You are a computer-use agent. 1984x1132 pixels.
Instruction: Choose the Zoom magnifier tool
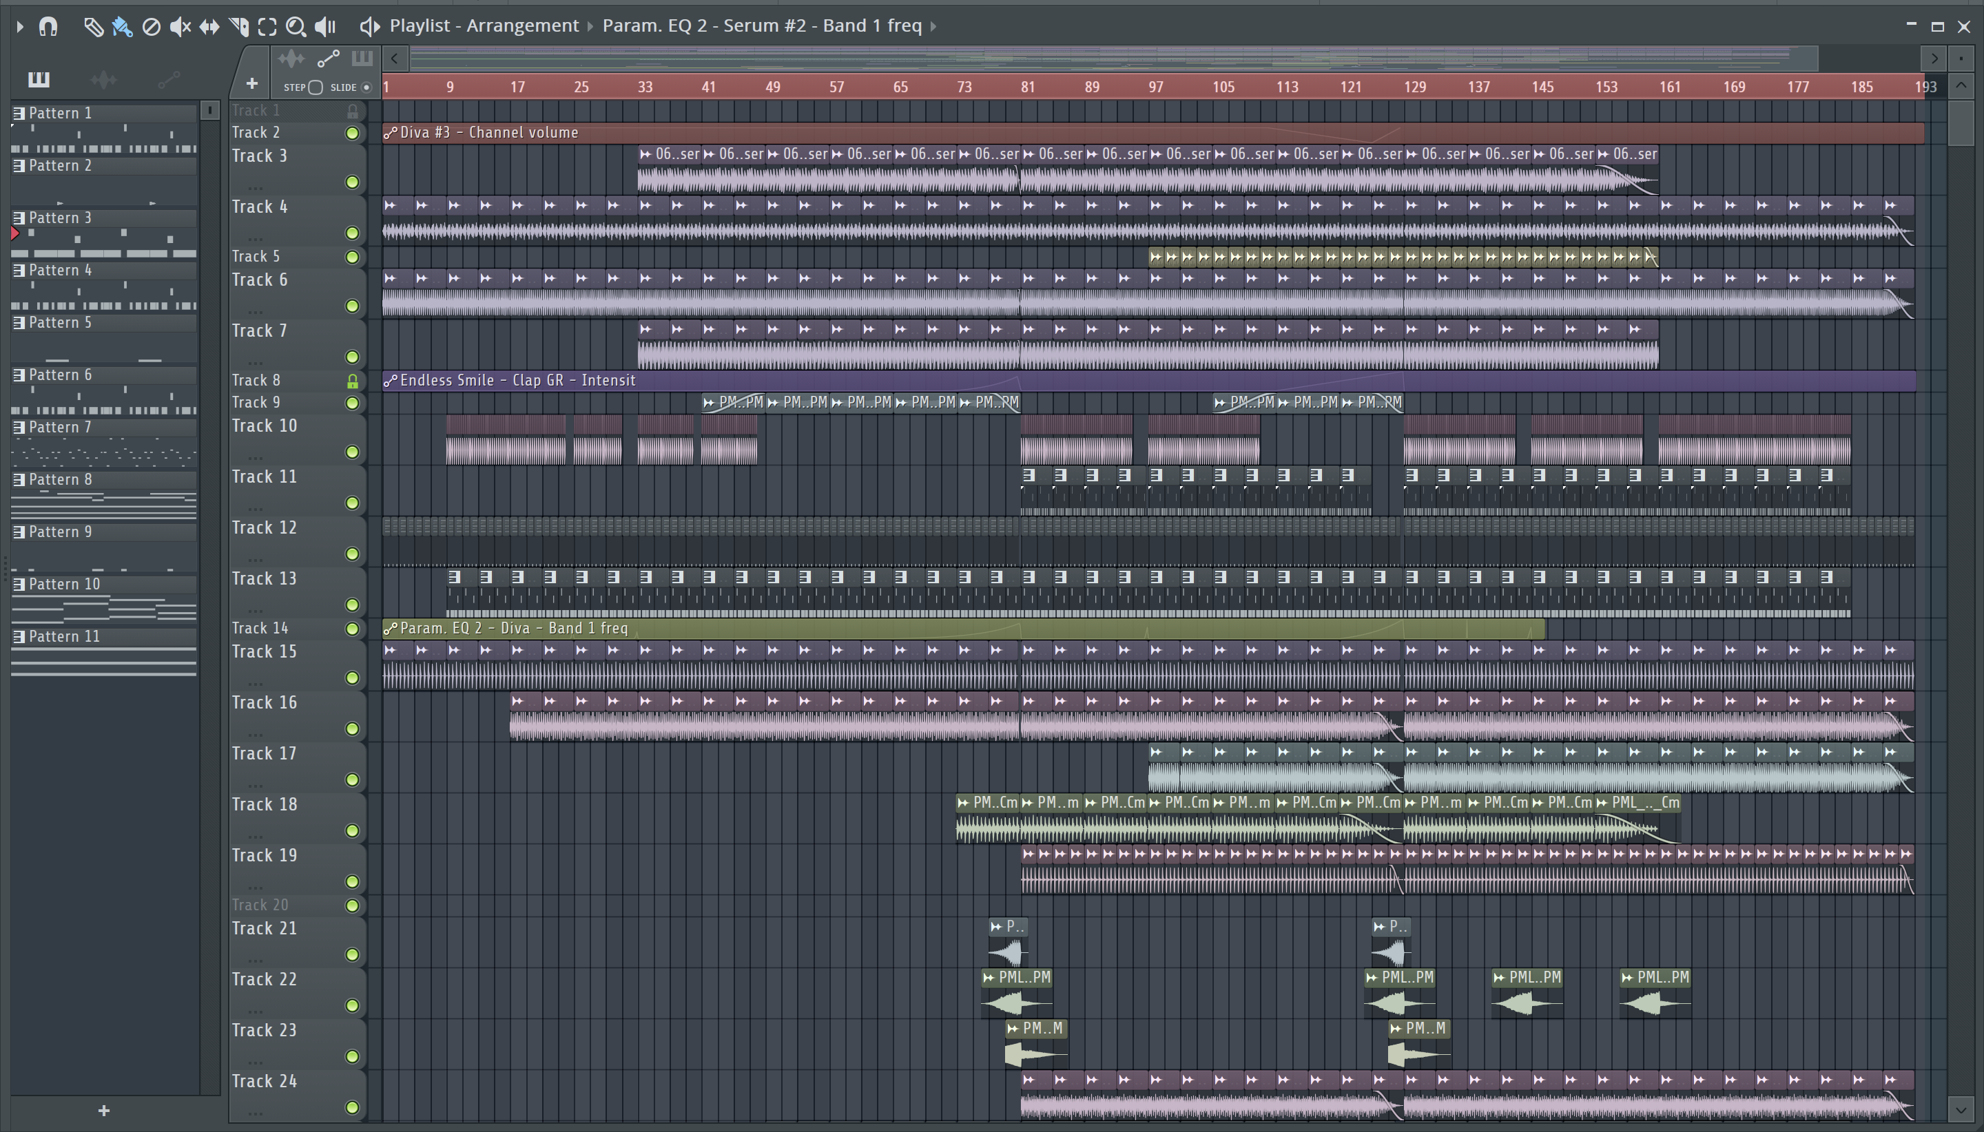296,28
